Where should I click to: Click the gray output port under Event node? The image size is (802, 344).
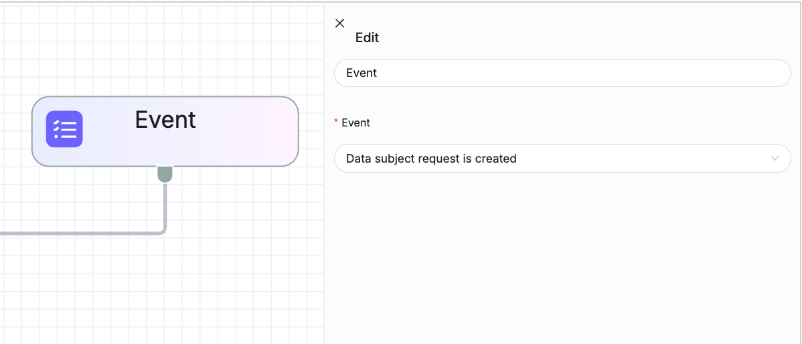(x=165, y=174)
